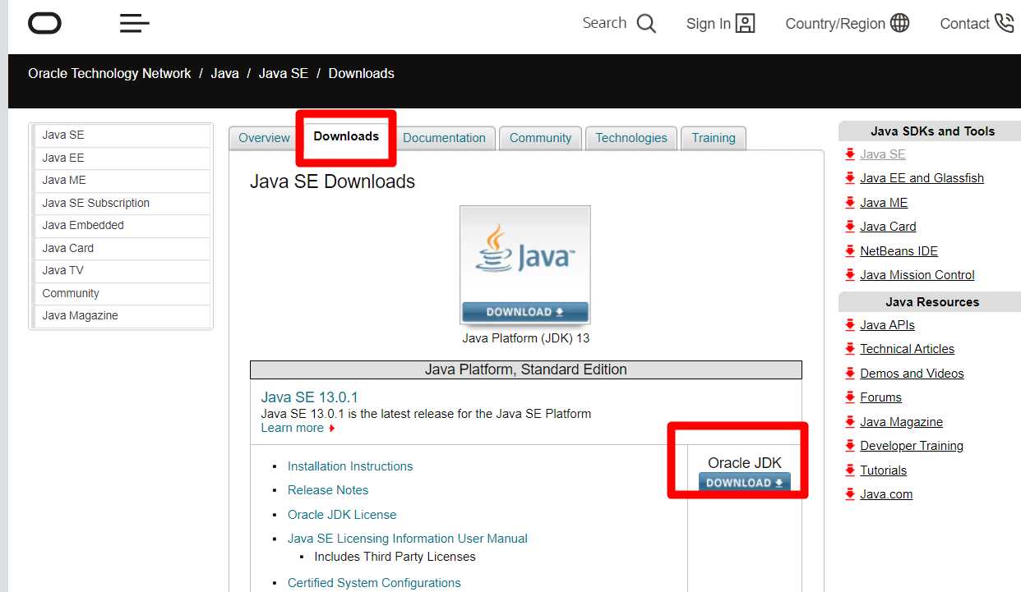Click the red arrow next to Learn more
Viewport: 1021px width, 592px height.
[x=331, y=429]
